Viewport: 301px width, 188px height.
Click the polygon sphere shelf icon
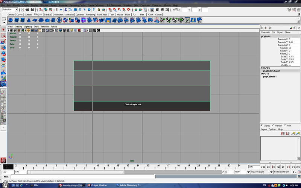(x=11, y=20)
